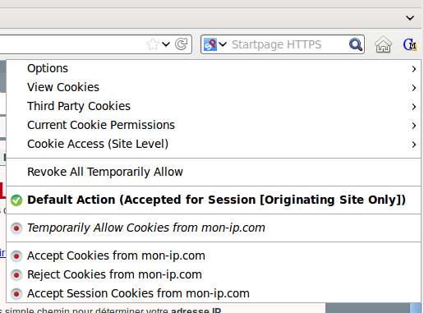Open the Home page icon
Image resolution: width=424 pixels, height=313 pixels.
point(383,44)
